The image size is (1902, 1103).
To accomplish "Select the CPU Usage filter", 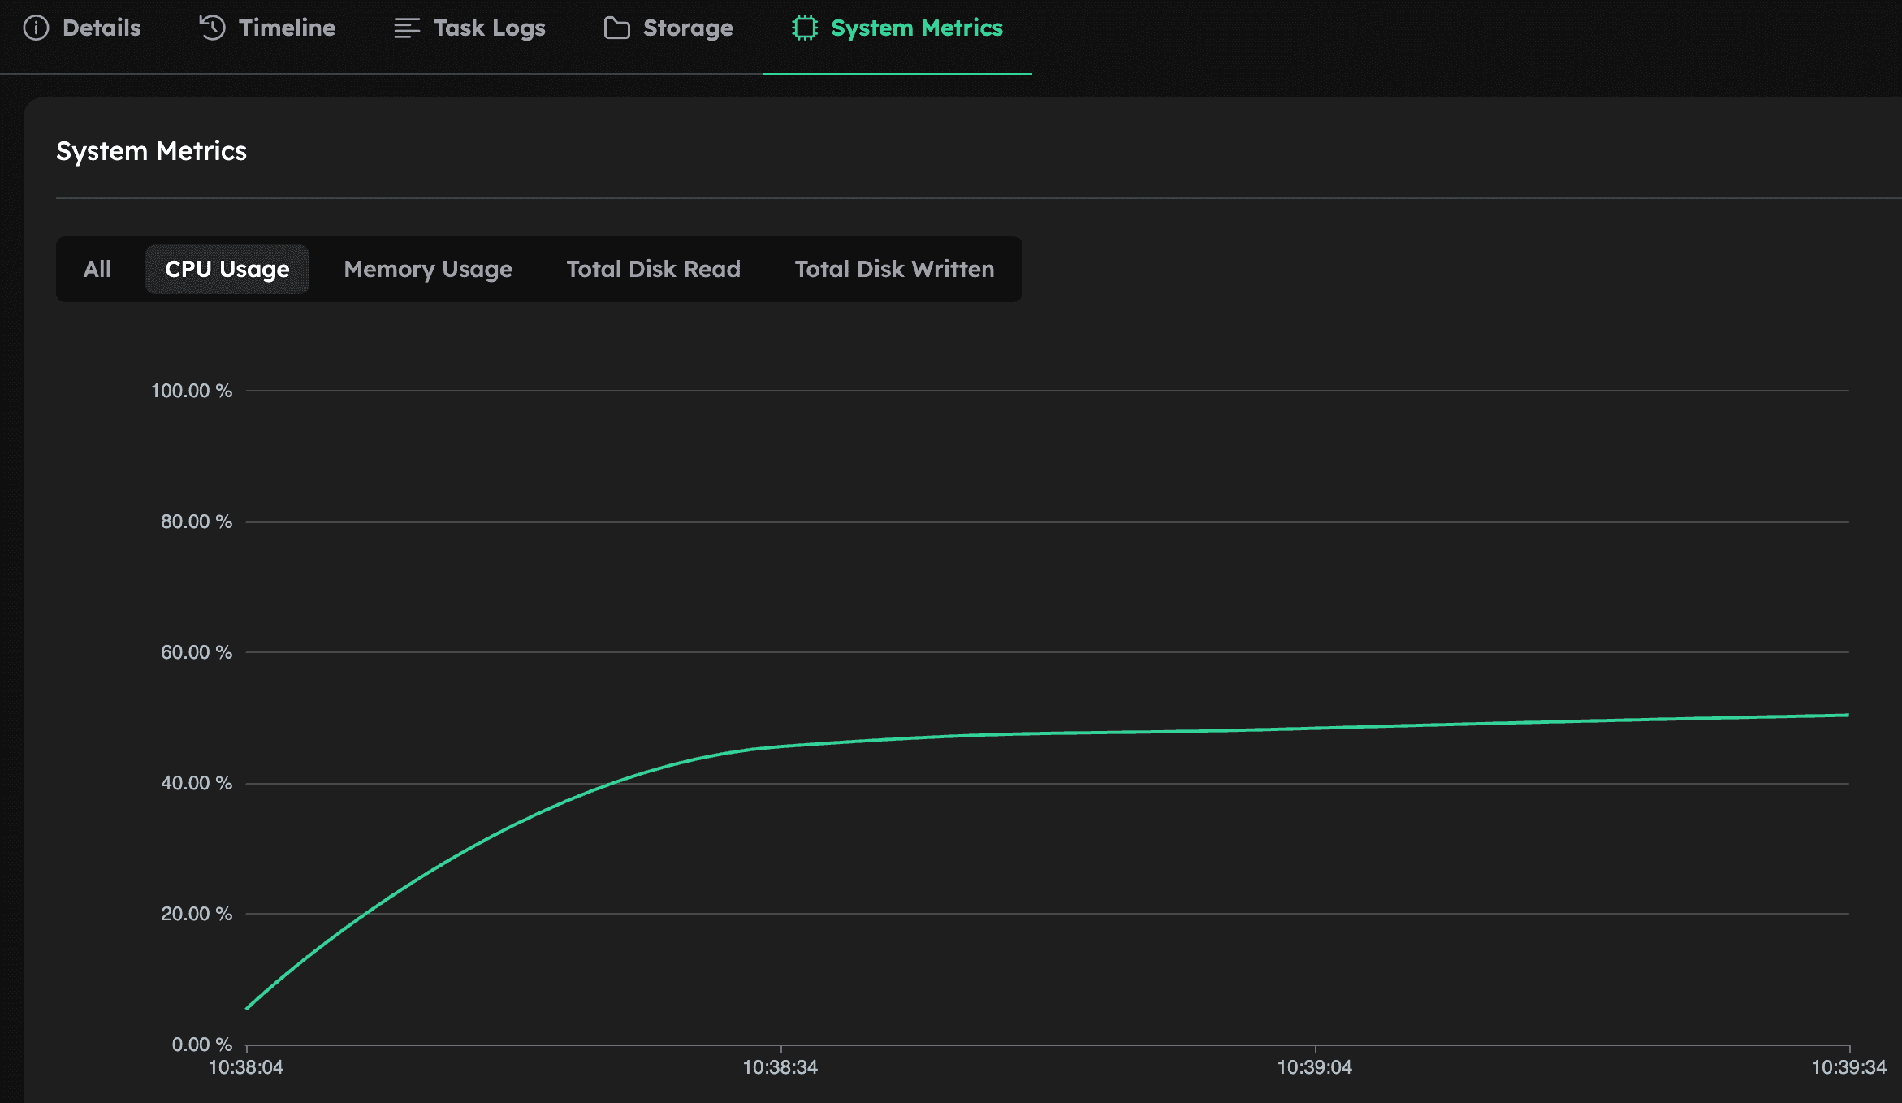I will point(227,269).
